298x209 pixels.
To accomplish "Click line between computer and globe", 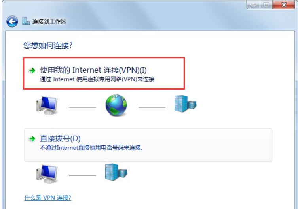I will [82, 107].
